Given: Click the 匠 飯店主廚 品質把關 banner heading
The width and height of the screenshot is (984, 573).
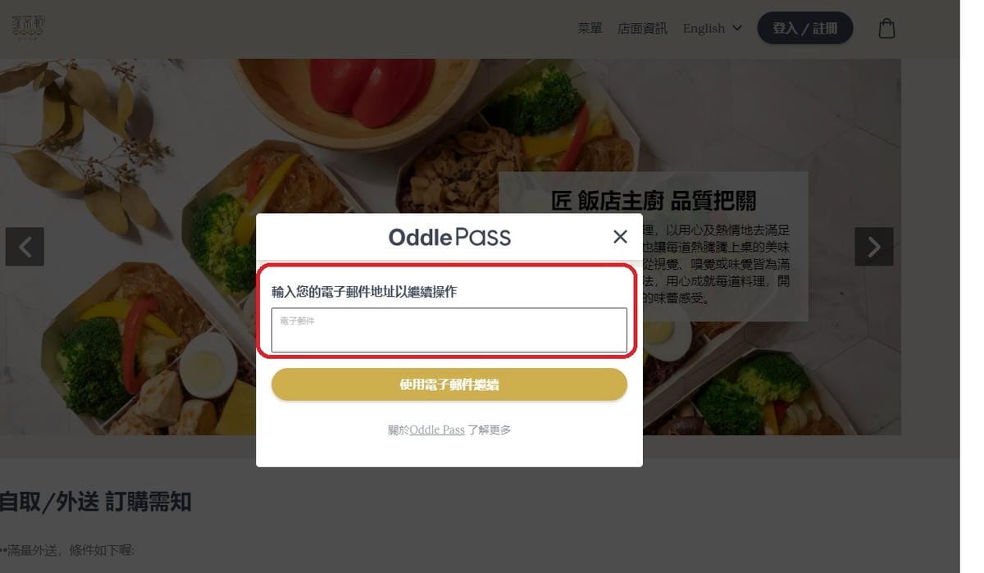Looking at the screenshot, I should click(x=654, y=200).
